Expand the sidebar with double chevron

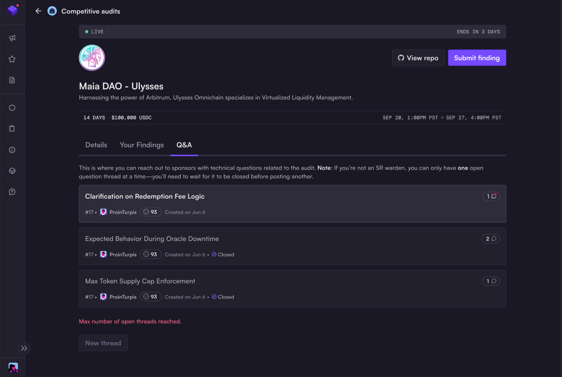tap(24, 348)
